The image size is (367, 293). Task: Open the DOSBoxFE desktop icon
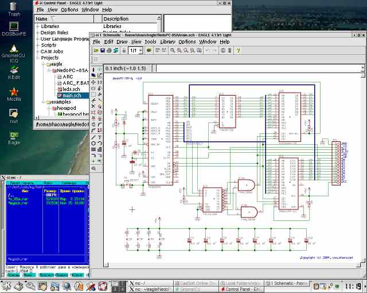pos(14,29)
